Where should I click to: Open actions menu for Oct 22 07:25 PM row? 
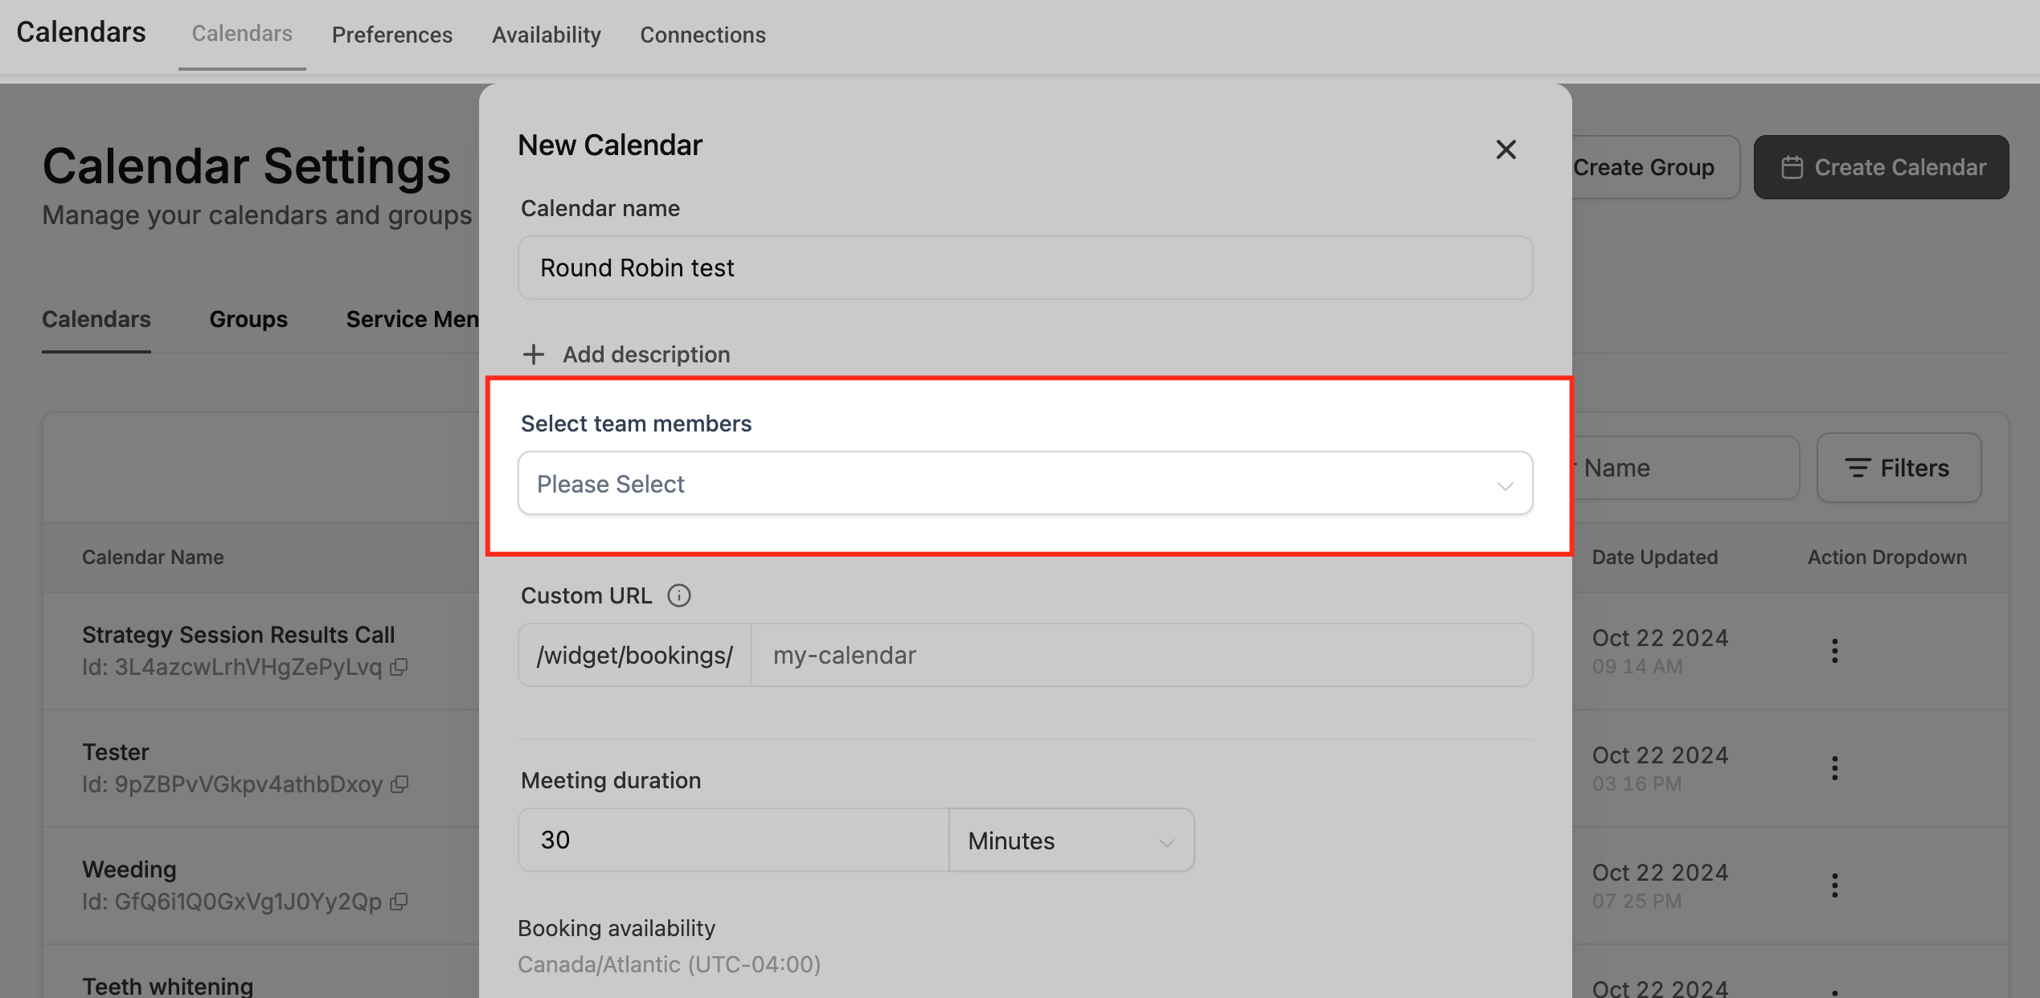pos(1834,886)
